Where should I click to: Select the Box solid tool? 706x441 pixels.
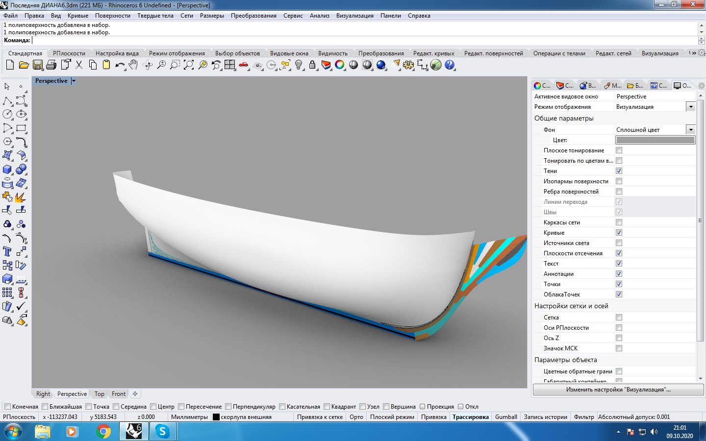(7, 169)
